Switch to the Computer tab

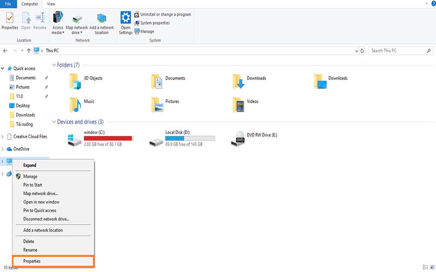(29, 4)
